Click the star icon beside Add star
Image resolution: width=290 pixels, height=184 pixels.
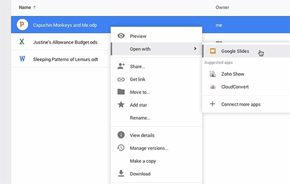121,105
